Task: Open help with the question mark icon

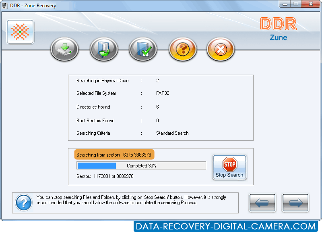Action: [x=183, y=49]
